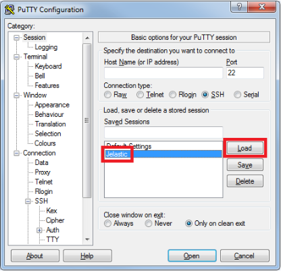Viewport: 281px width, 271px height.
Task: Click the title bar help question-mark button
Action: [x=239, y=7]
